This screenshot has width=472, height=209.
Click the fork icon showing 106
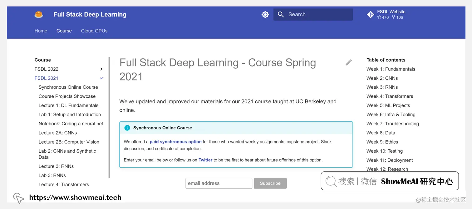point(393,17)
